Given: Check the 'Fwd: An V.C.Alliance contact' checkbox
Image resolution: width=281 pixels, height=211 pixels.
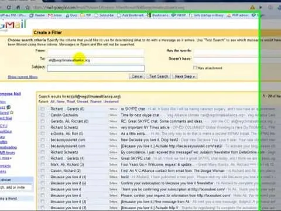Looking at the screenshot, I should [x=42, y=171].
